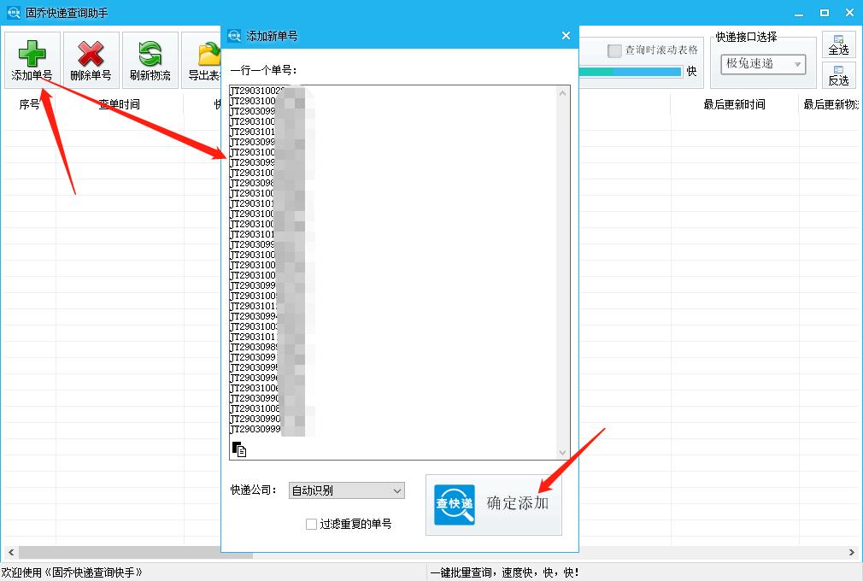Viewport: 863px width, 581px height.
Task: Minimize the 固乔快递查询助手 window
Action: 799,13
